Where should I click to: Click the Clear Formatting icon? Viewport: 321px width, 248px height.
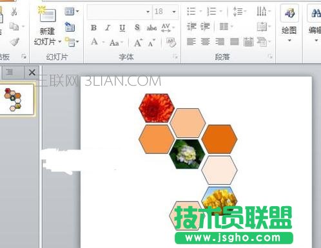(171, 42)
